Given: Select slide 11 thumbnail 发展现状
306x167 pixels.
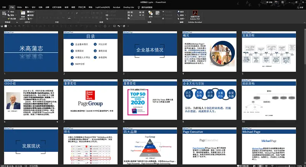Looking at the screenshot, I should click(31, 146).
